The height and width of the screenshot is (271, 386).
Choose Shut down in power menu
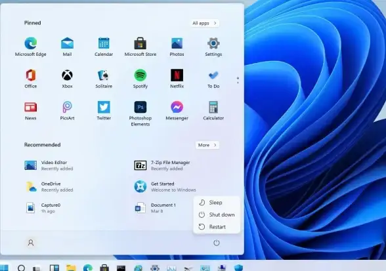pos(217,215)
